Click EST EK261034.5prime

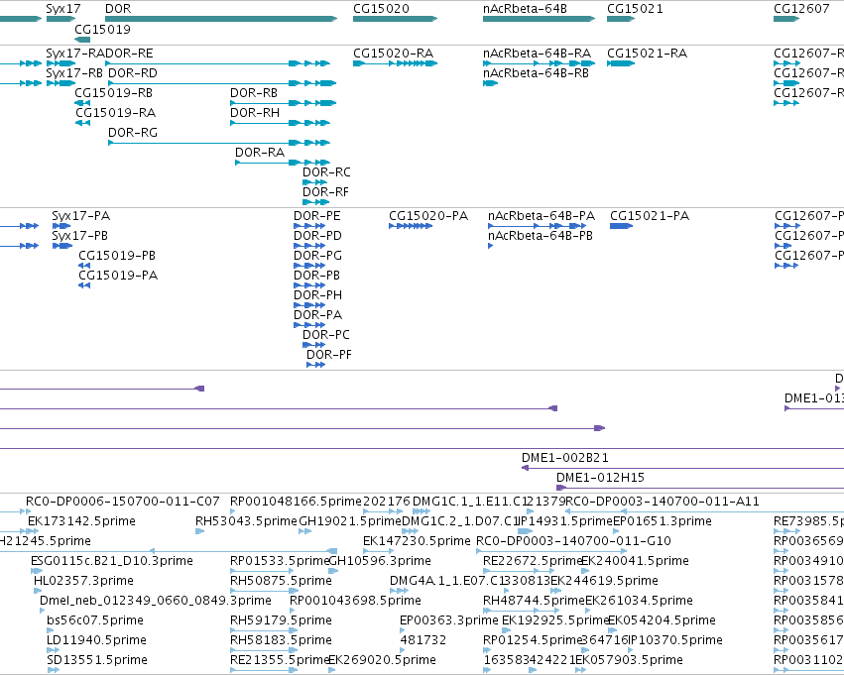click(639, 601)
